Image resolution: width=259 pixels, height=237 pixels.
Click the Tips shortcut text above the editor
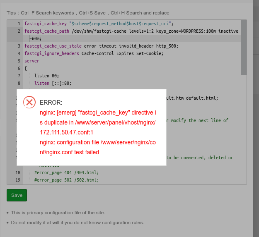pyautogui.click(x=88, y=13)
